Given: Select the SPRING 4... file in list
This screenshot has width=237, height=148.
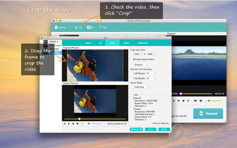Looking at the screenshot, I should click(x=52, y=42).
